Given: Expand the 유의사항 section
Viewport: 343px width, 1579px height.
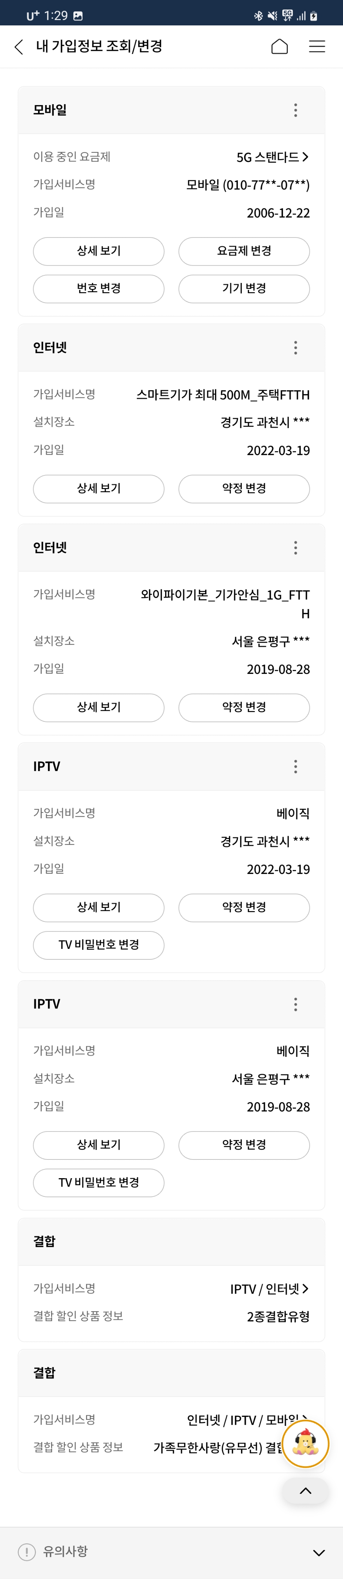Looking at the screenshot, I should click(319, 1553).
